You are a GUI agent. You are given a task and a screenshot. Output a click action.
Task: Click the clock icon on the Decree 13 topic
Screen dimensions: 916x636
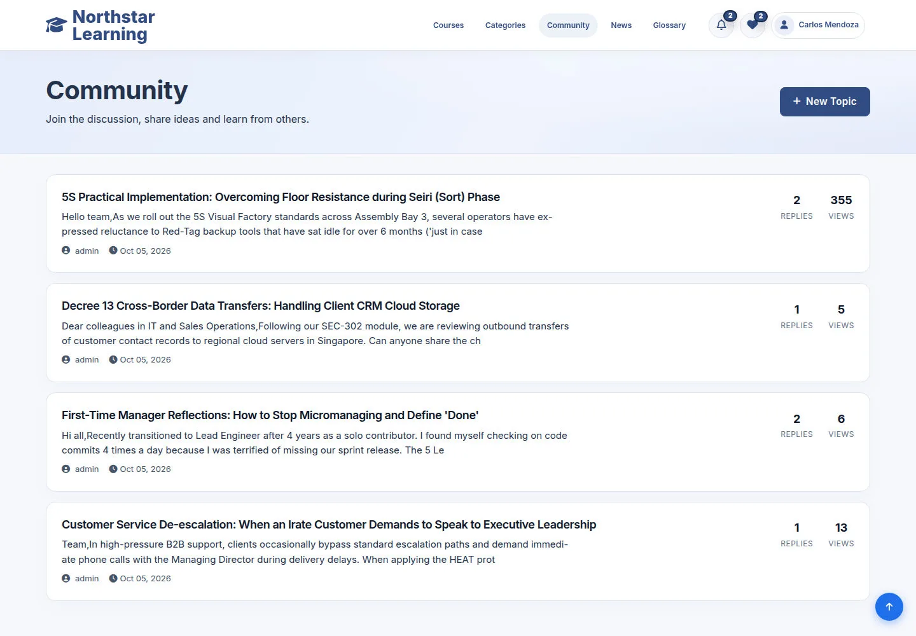point(113,359)
